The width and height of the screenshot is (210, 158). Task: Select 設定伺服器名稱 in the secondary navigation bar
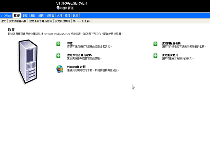[x=17, y=21]
